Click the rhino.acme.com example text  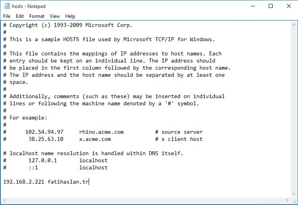[x=101, y=132]
